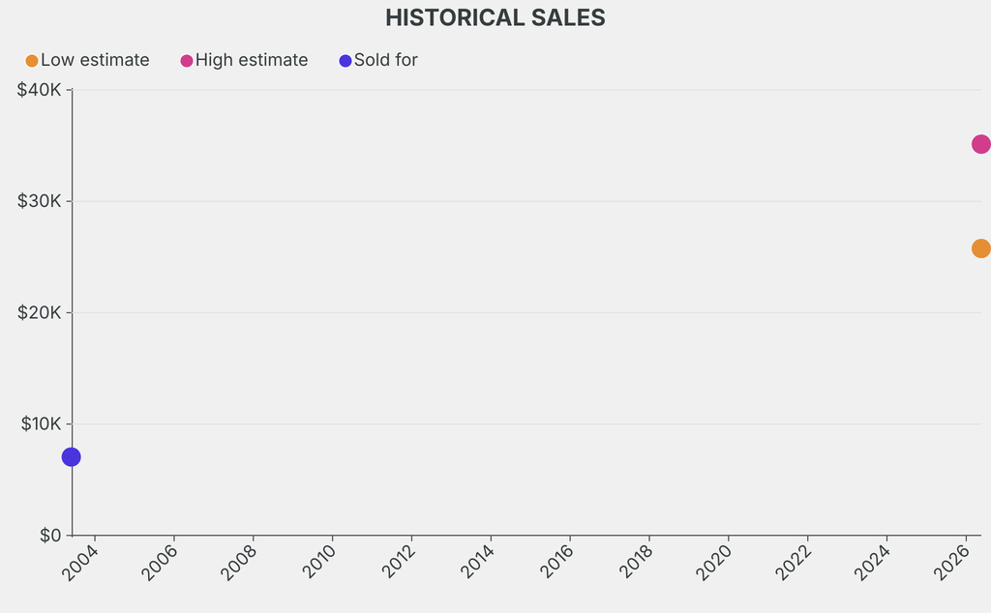Image resolution: width=991 pixels, height=613 pixels.
Task: Click the 2016 x-axis label
Action: point(556,563)
